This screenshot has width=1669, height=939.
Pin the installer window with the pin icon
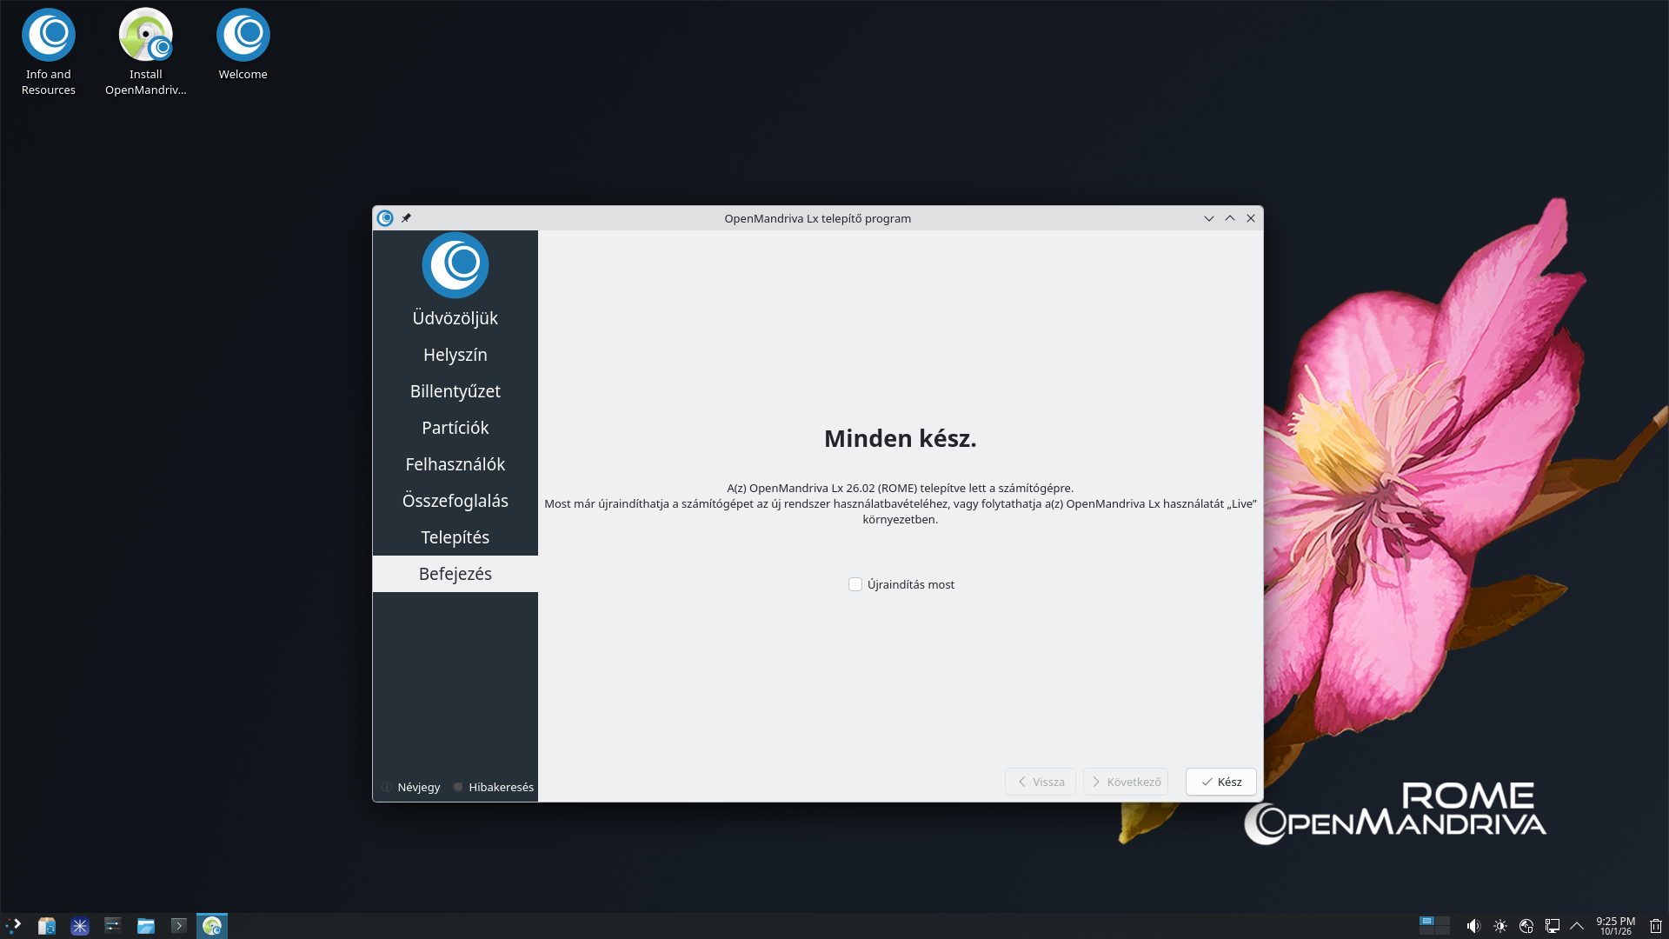click(x=406, y=218)
